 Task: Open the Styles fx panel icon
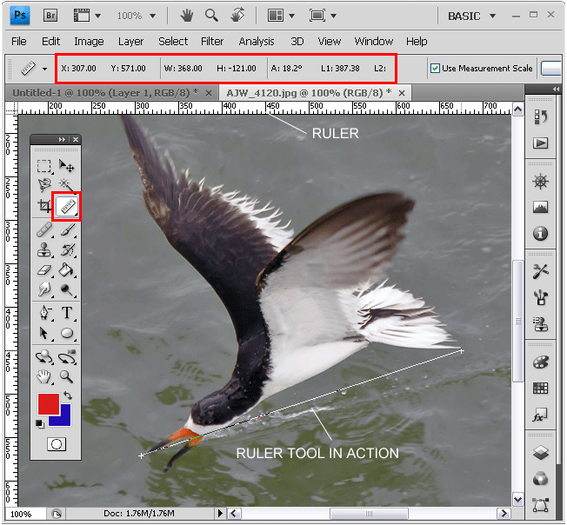[539, 415]
